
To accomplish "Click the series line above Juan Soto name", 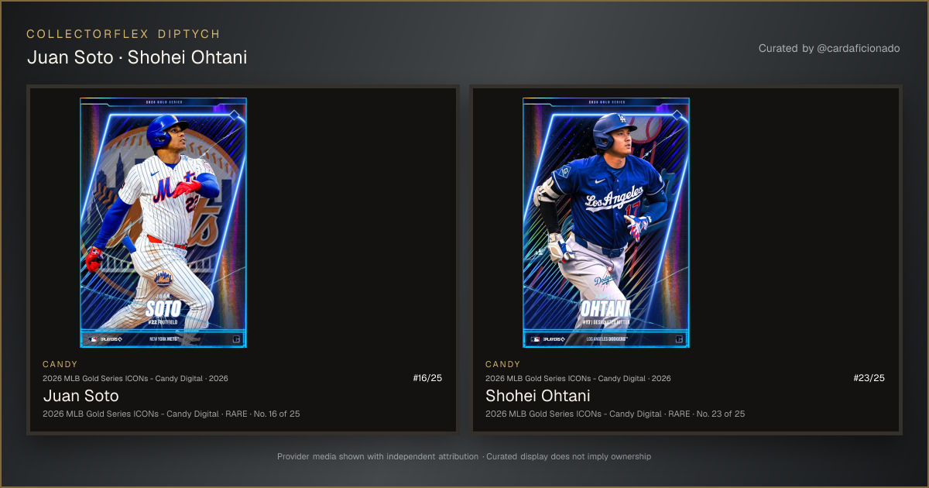I will coord(135,379).
